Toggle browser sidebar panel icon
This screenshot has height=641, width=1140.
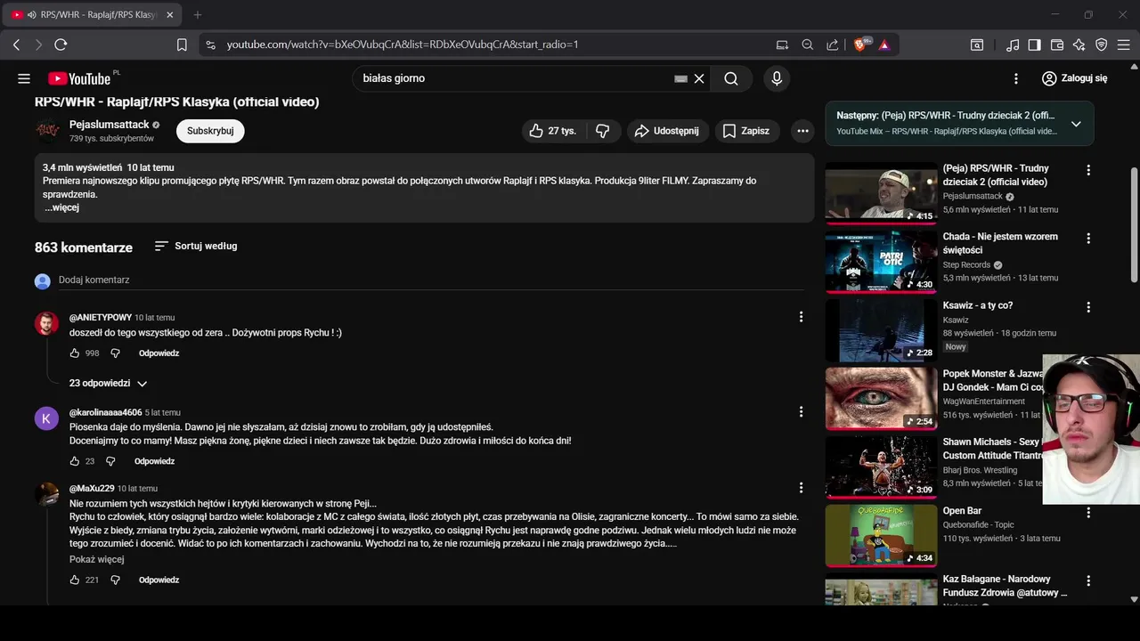point(1034,45)
